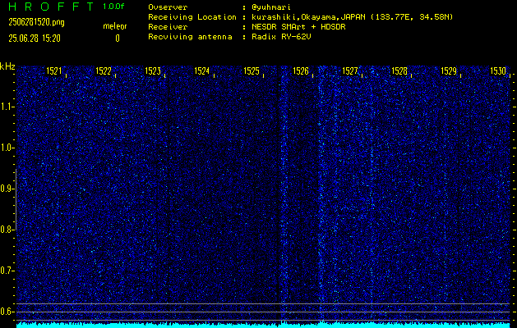Click the 1530 time marker
The height and width of the screenshot is (328, 517).
coord(498,71)
